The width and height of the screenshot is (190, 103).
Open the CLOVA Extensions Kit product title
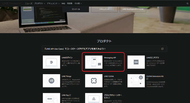pos(155,76)
